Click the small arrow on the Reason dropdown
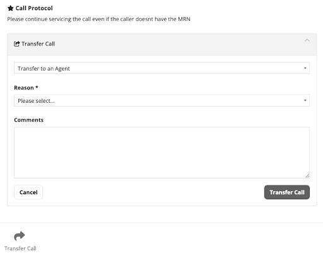This screenshot has width=323, height=256. click(x=305, y=100)
